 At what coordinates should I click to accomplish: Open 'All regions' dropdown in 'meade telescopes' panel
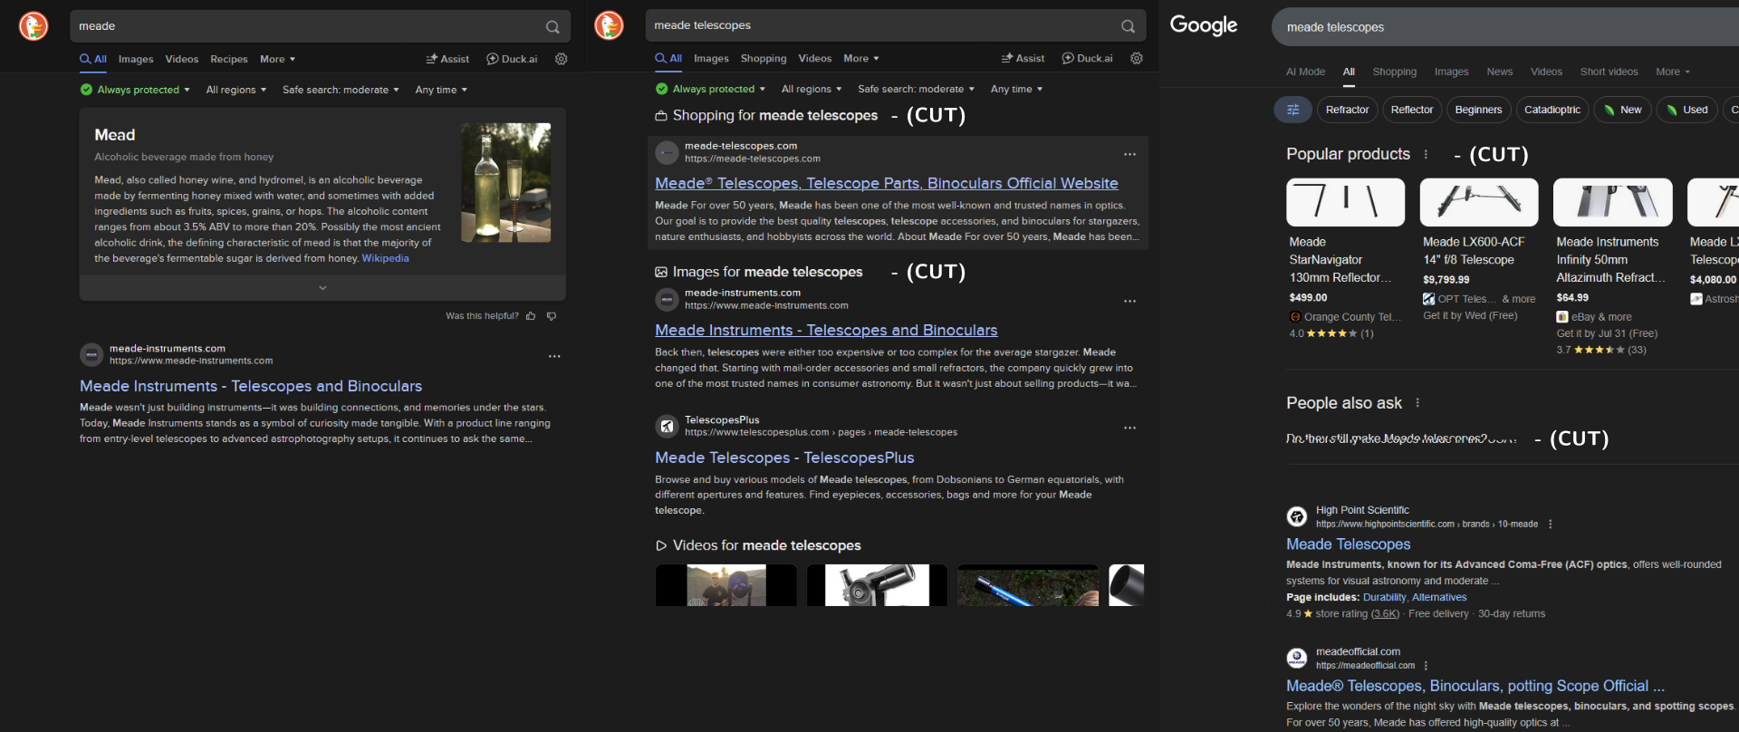point(812,89)
